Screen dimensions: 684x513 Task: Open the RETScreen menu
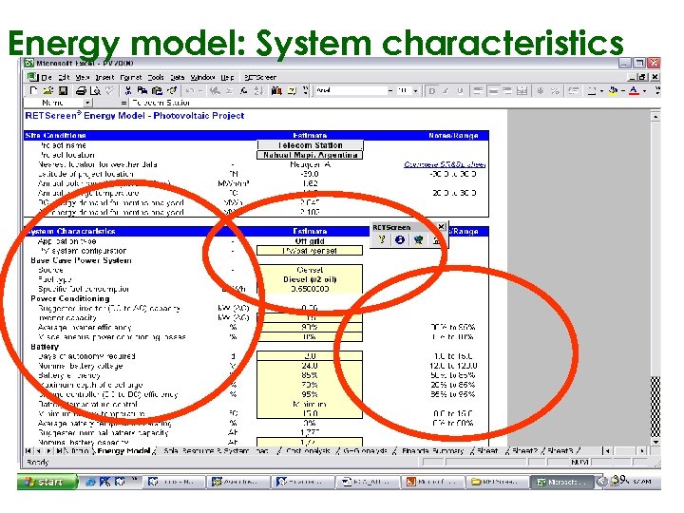coord(260,78)
